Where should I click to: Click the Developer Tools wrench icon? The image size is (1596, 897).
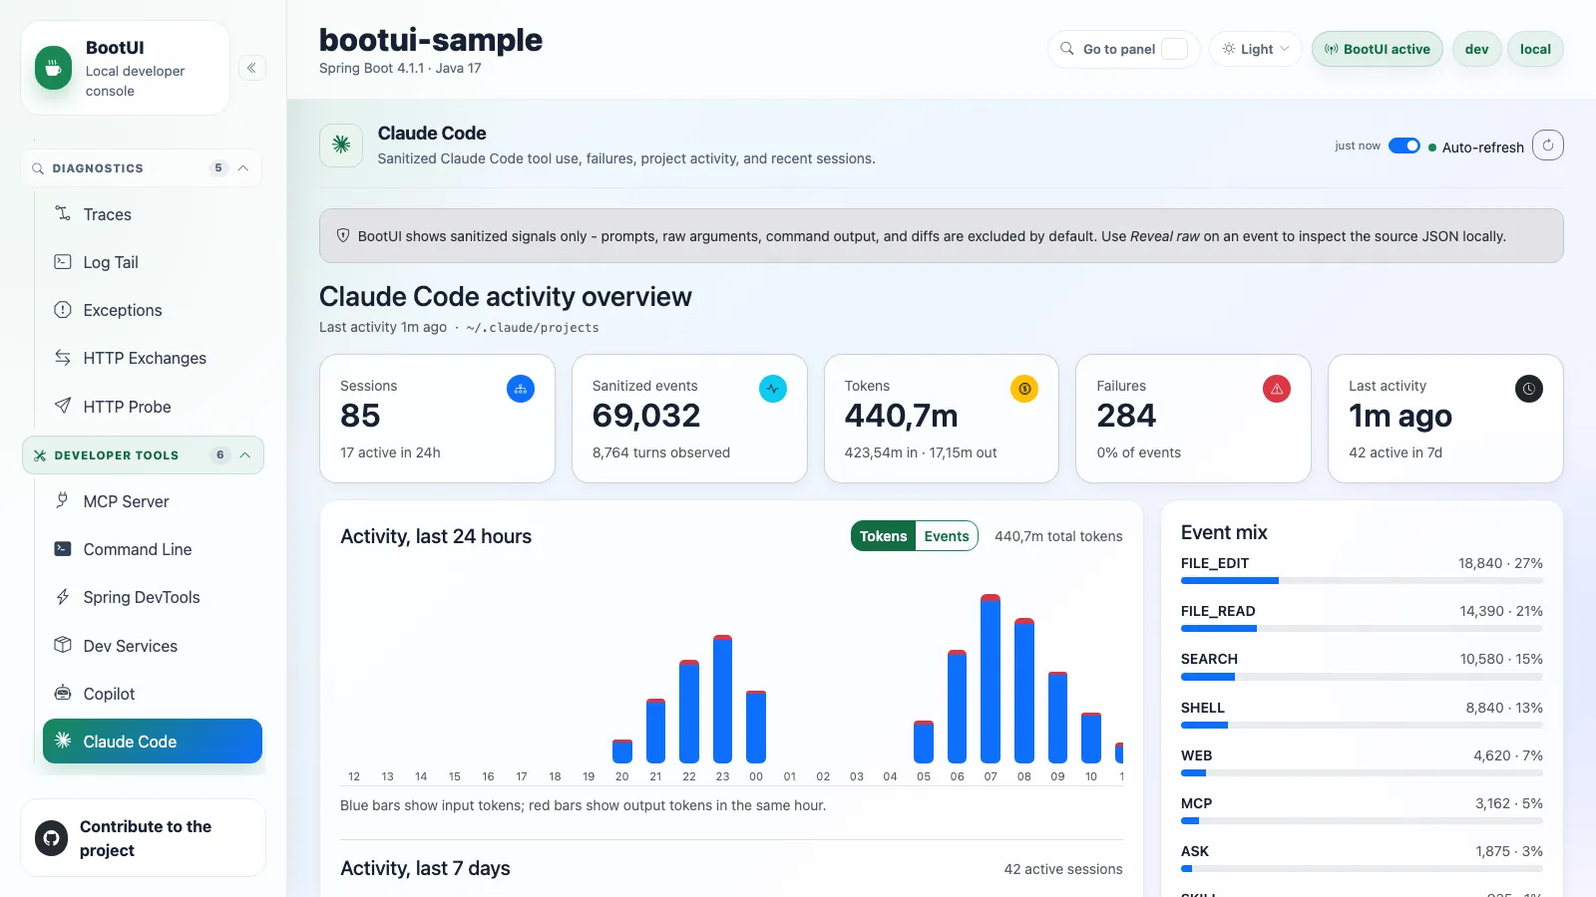[x=40, y=455]
